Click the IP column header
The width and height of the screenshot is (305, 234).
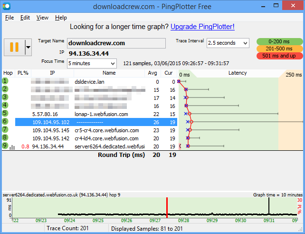[x=52, y=73]
